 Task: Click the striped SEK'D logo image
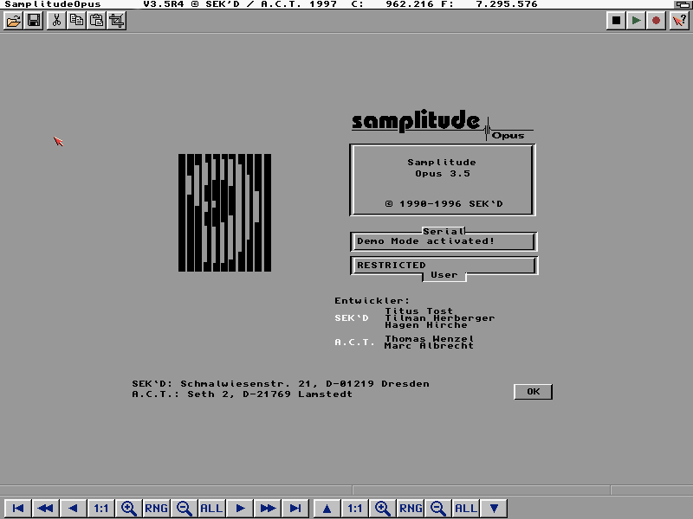[x=224, y=213]
